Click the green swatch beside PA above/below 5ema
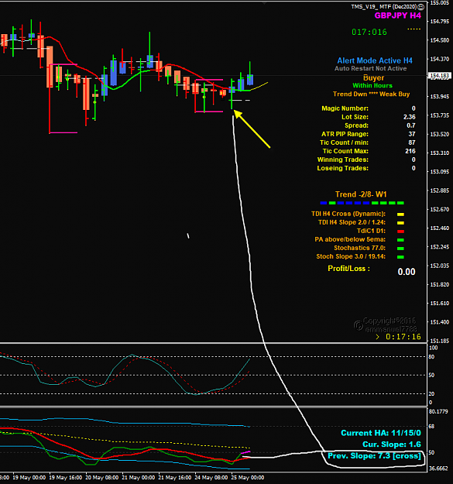 point(400,240)
